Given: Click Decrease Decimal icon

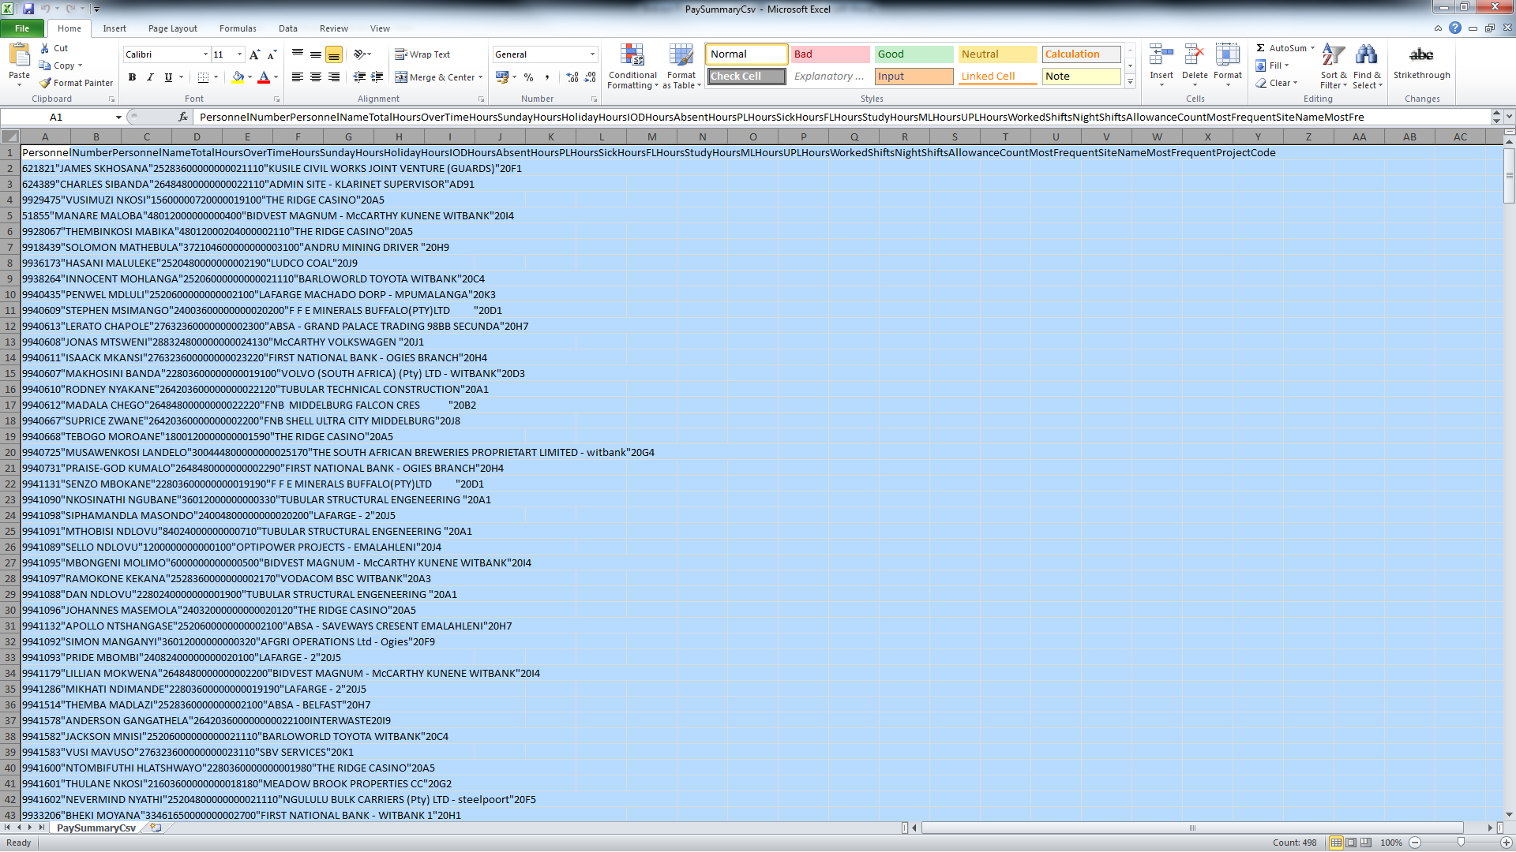Looking at the screenshot, I should pos(591,77).
